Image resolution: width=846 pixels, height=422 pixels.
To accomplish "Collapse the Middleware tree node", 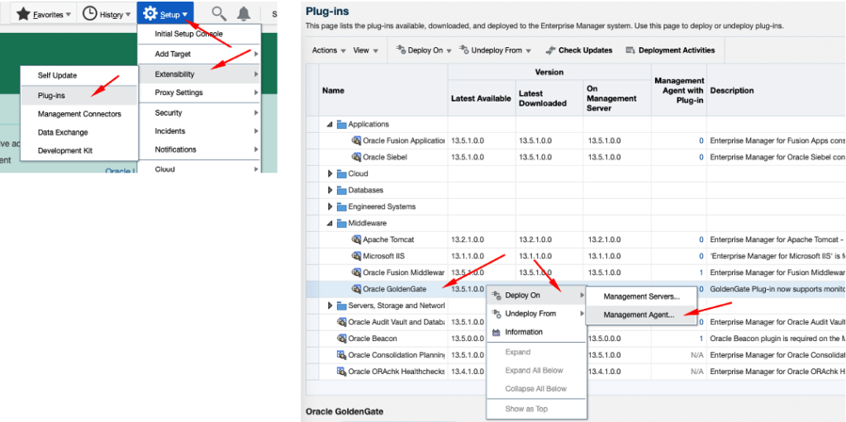I will pos(330,224).
